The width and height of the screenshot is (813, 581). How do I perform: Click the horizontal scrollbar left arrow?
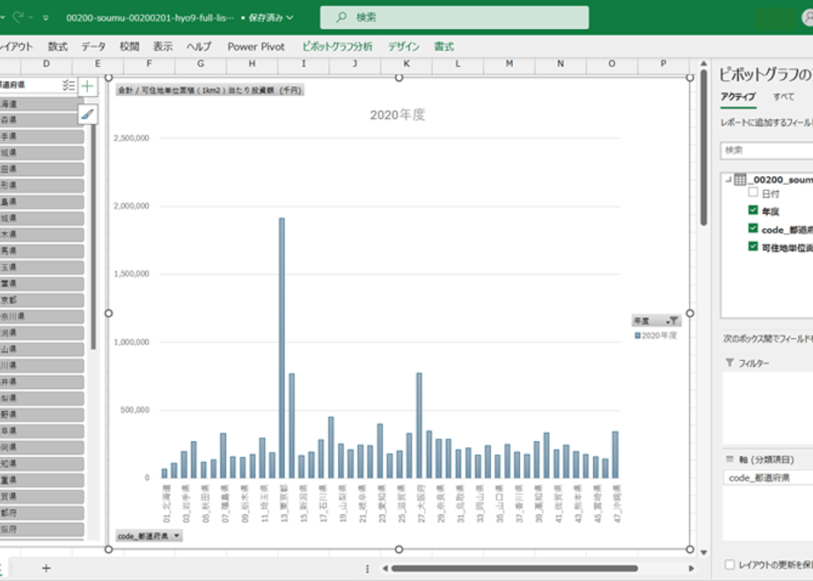pyautogui.click(x=385, y=569)
